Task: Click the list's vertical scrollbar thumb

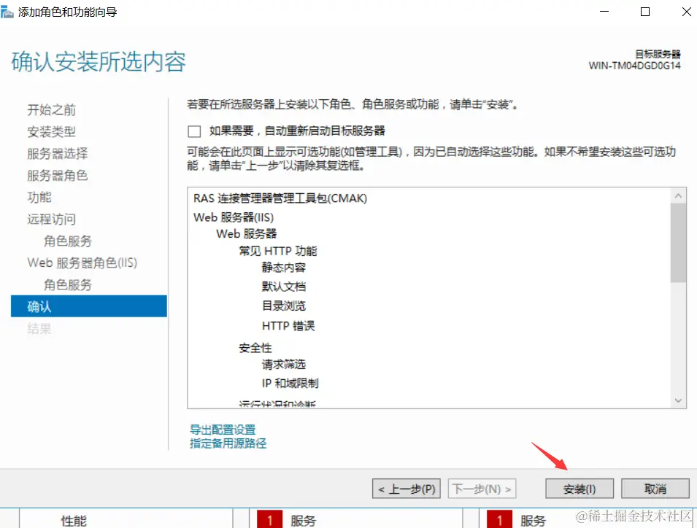Action: [678, 243]
